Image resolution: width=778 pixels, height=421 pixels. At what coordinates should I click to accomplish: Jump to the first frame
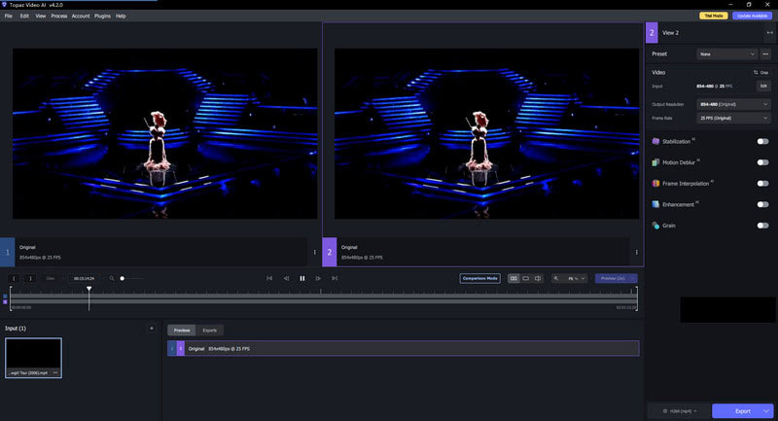(269, 278)
